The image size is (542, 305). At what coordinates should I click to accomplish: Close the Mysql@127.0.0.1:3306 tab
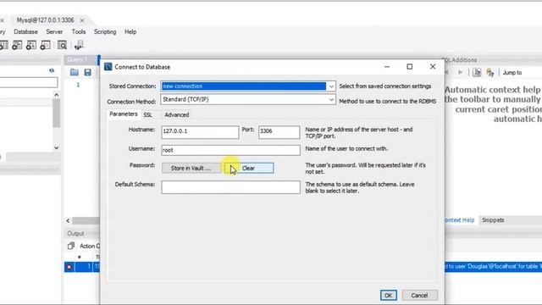(82, 20)
